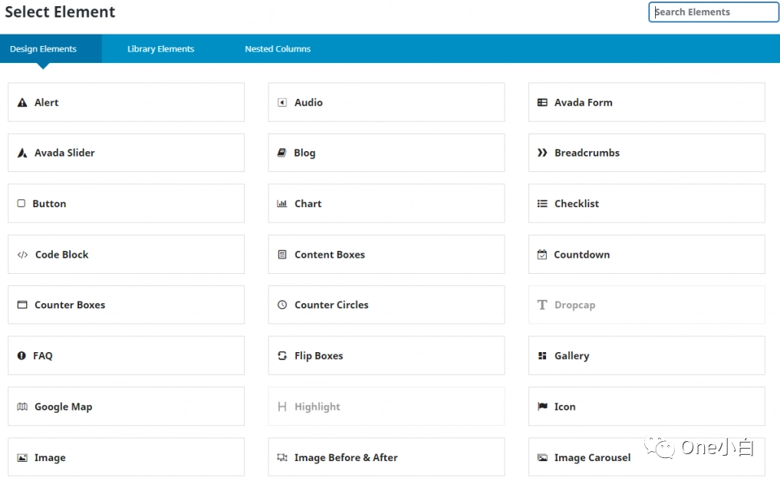This screenshot has height=481, width=780.
Task: Select the Breadcrumbs double chevron icon
Action: [x=542, y=153]
